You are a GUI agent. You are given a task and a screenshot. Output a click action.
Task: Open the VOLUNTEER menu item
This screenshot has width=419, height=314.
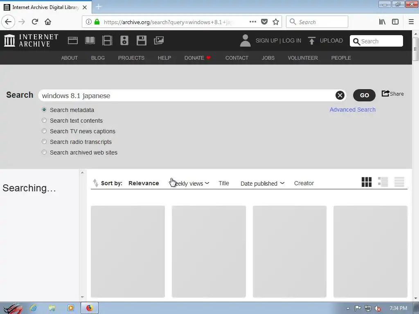coord(303,58)
